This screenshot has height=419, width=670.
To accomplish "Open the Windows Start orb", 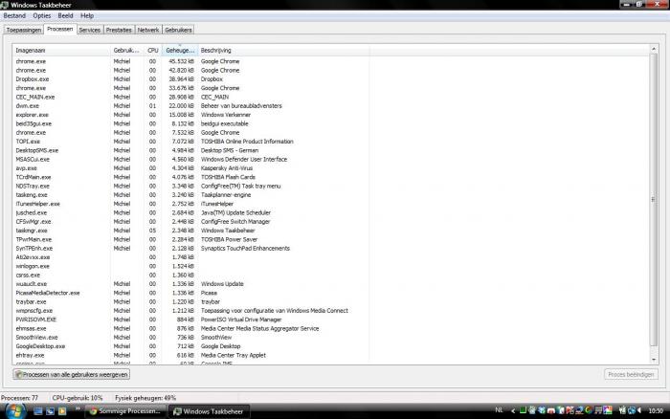I will tap(15, 411).
